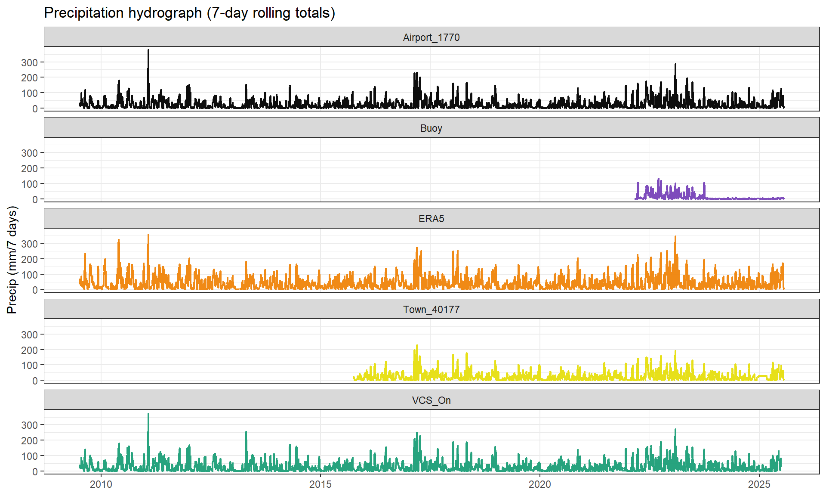Image resolution: width=826 pixels, height=496 pixels.
Task: Click the tallest black peak in Airport panel
Action: tap(148, 52)
